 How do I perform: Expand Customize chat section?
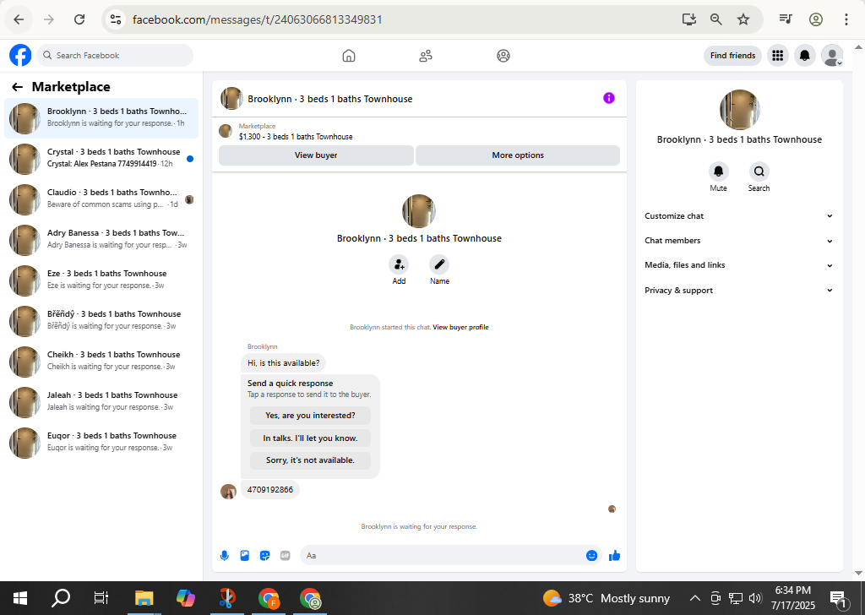(738, 216)
